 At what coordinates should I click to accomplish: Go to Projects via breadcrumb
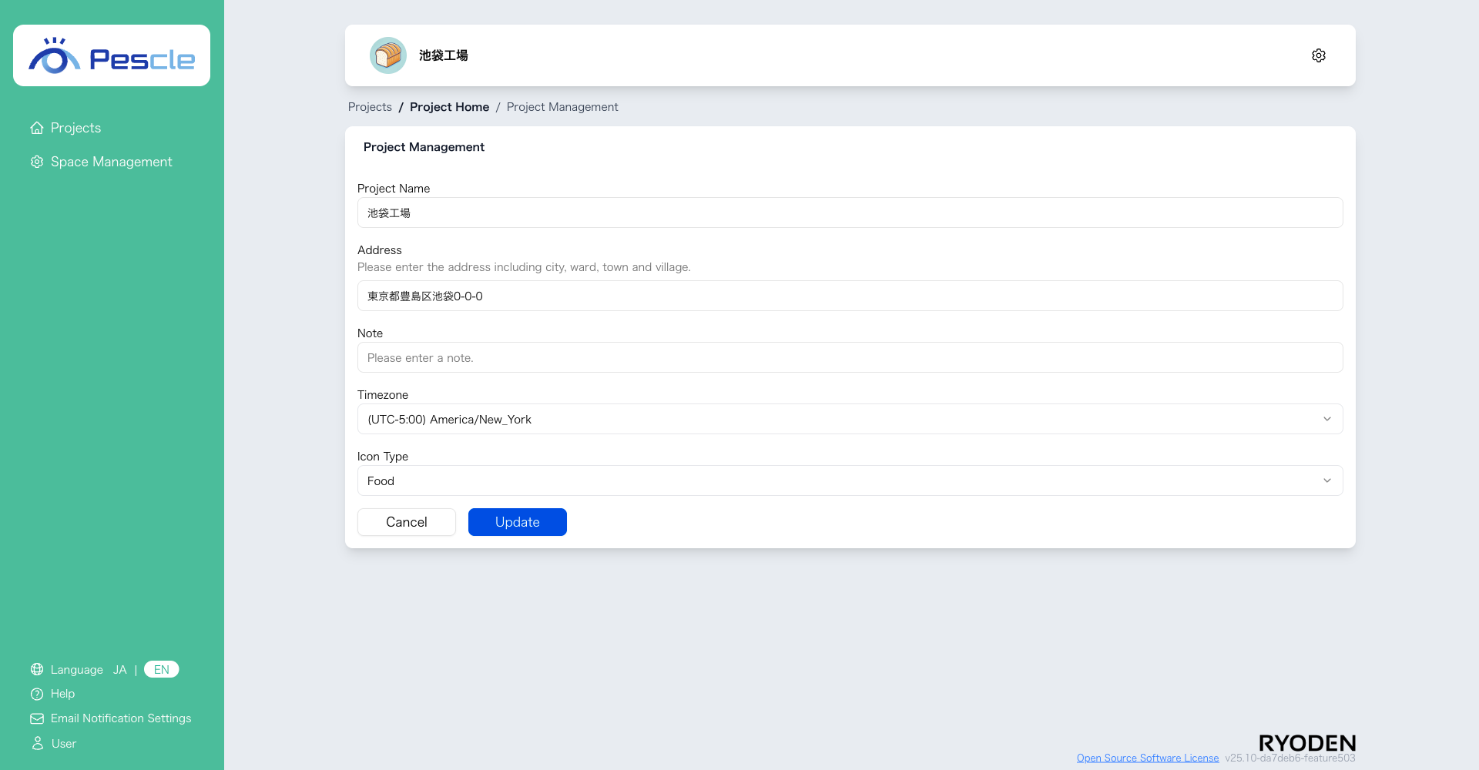[369, 107]
